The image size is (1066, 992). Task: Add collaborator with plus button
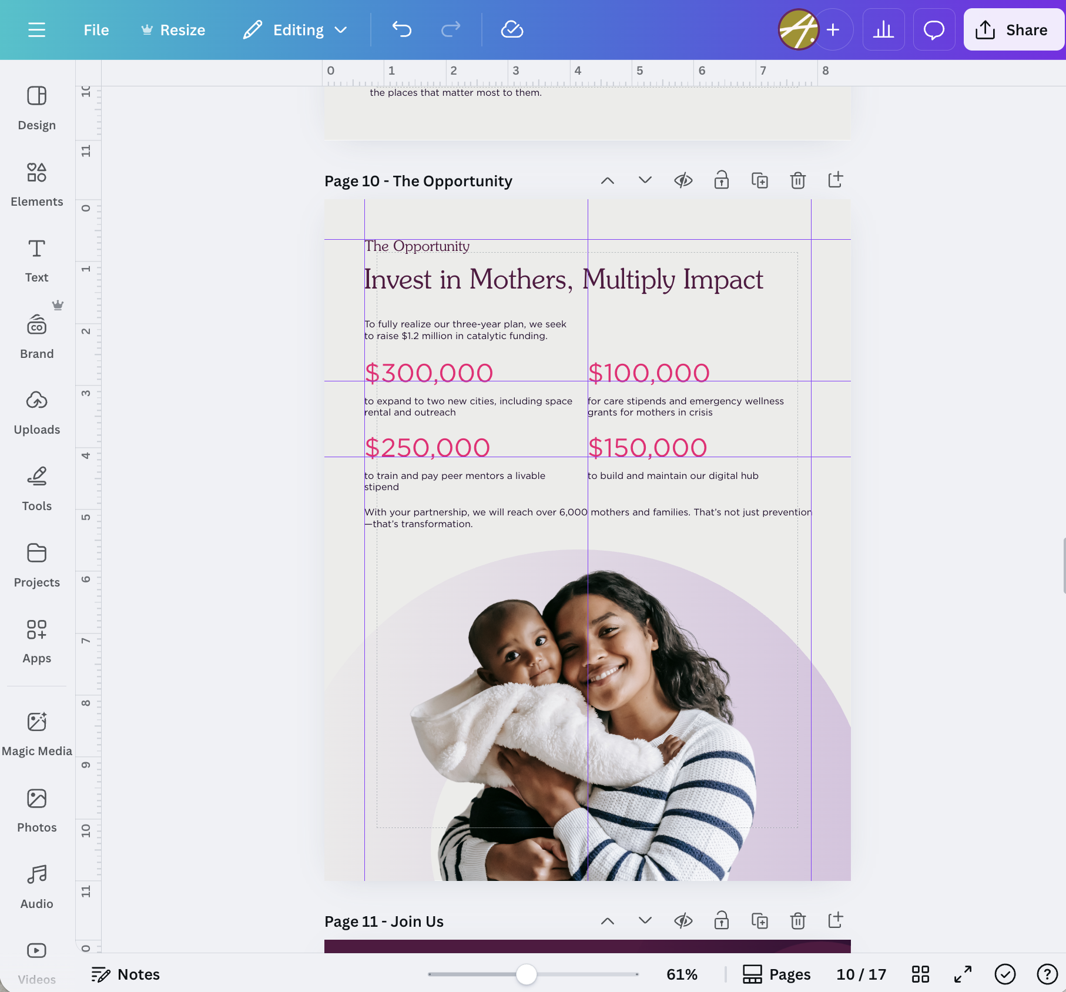click(x=833, y=29)
